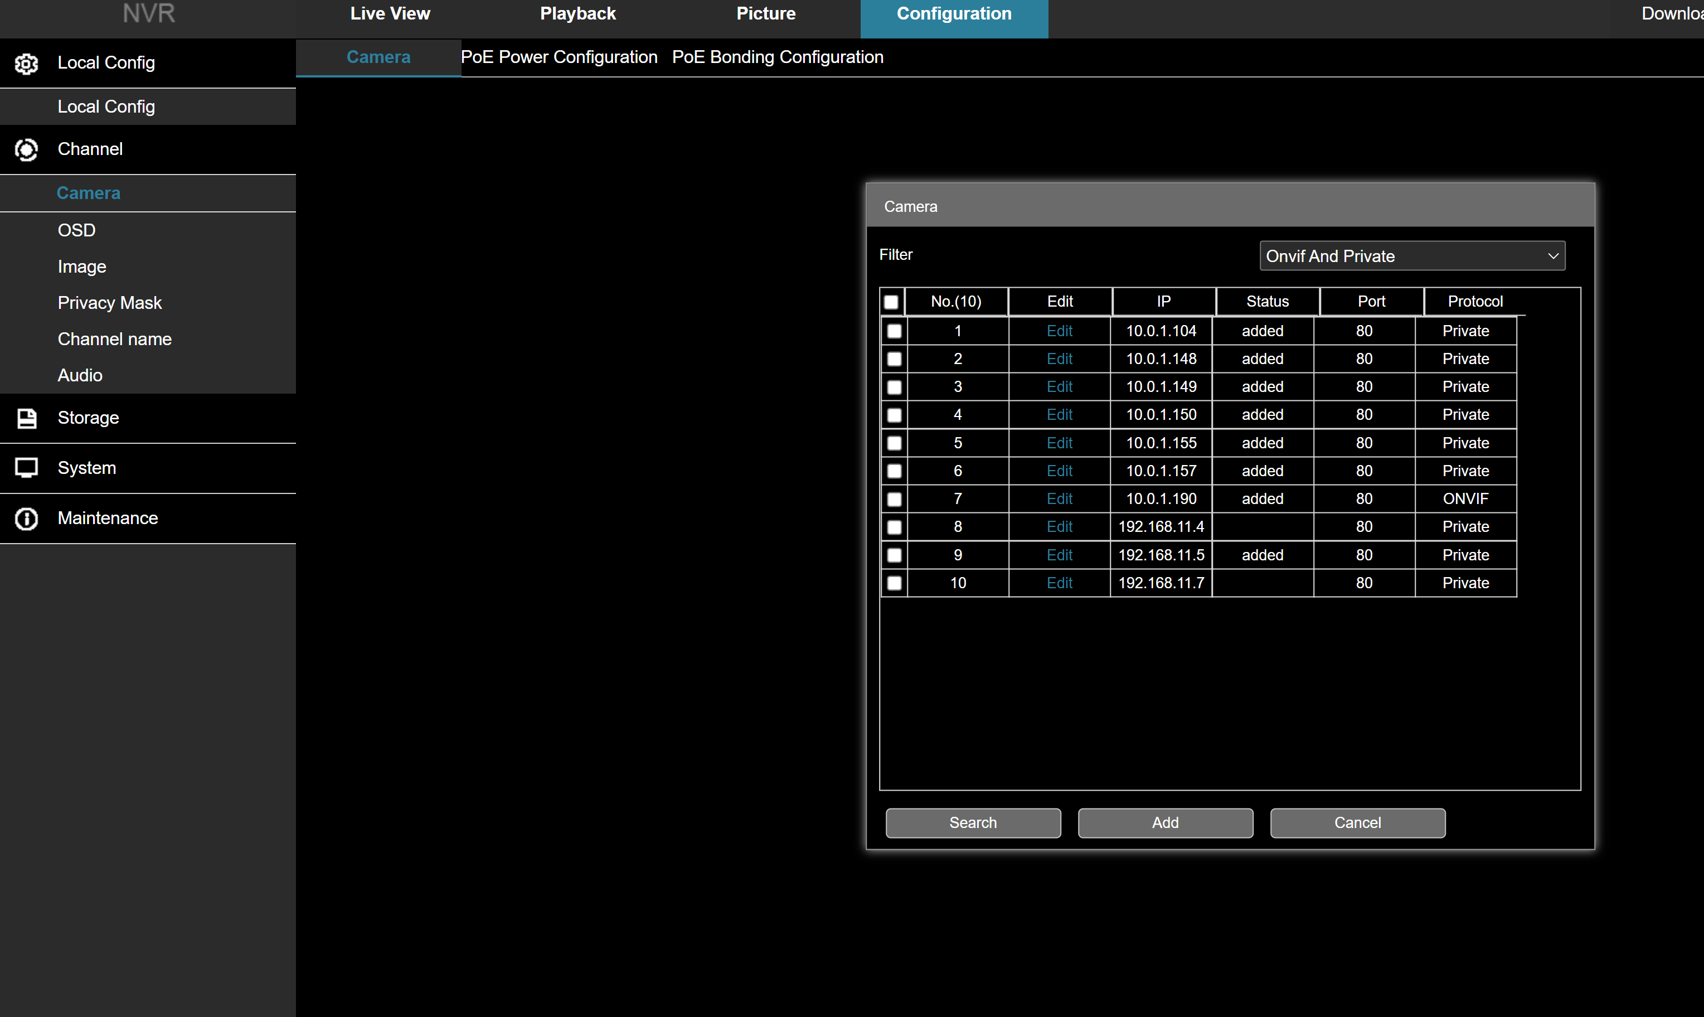Tick the checkbox for camera 192.168.11.7
Image resolution: width=1704 pixels, height=1017 pixels.
(x=894, y=583)
